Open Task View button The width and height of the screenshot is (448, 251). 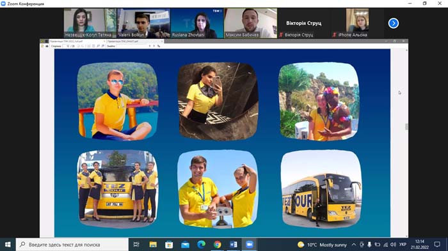(x=136, y=245)
